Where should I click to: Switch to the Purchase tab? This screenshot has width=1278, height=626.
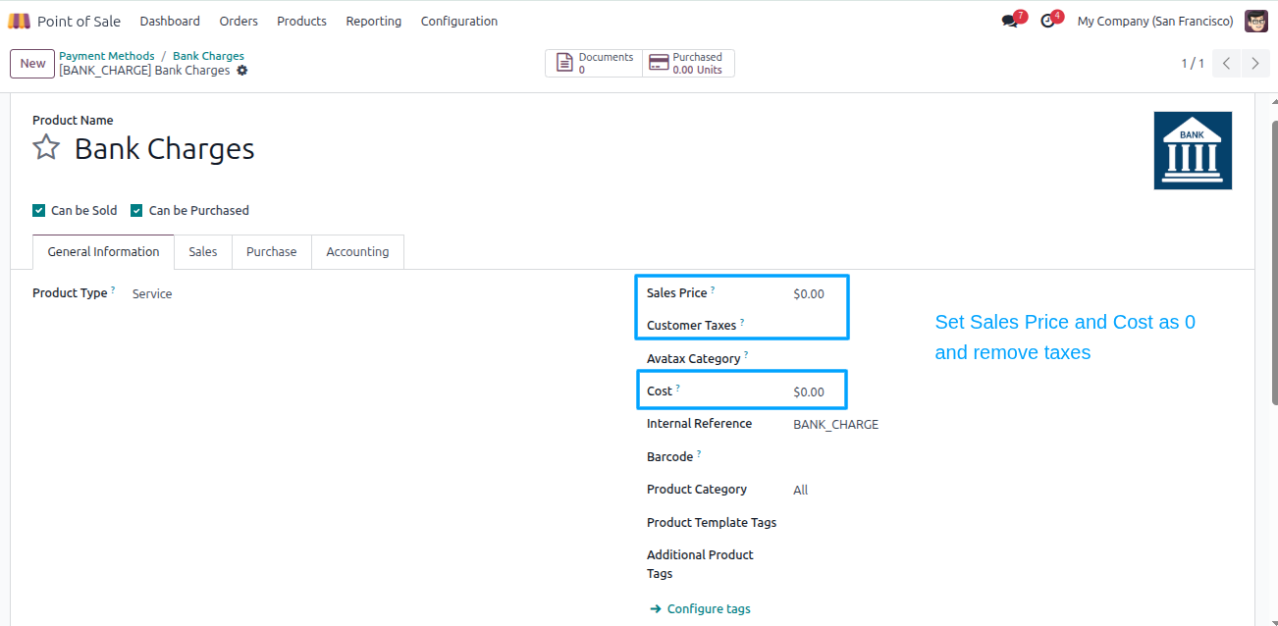pos(271,252)
